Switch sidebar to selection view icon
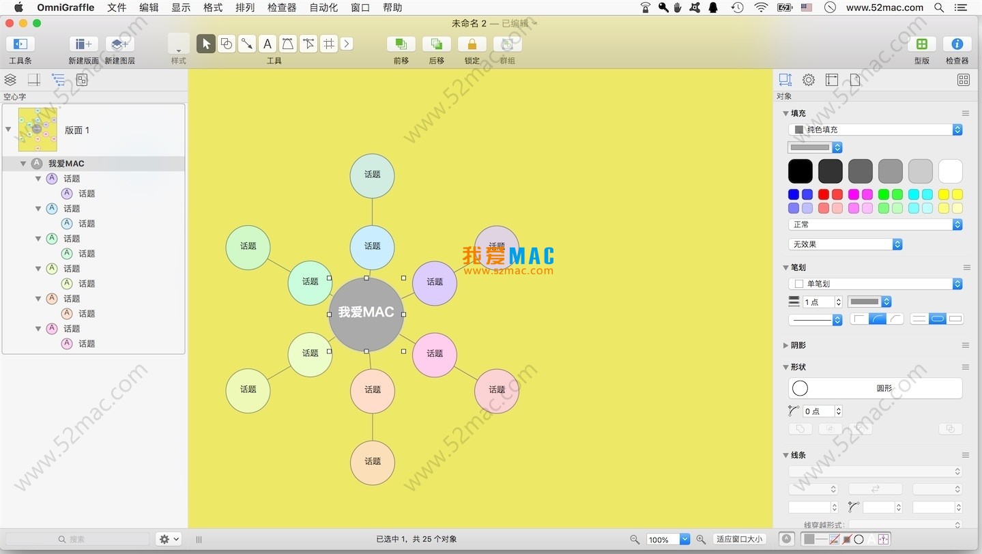The image size is (982, 554). coord(82,80)
